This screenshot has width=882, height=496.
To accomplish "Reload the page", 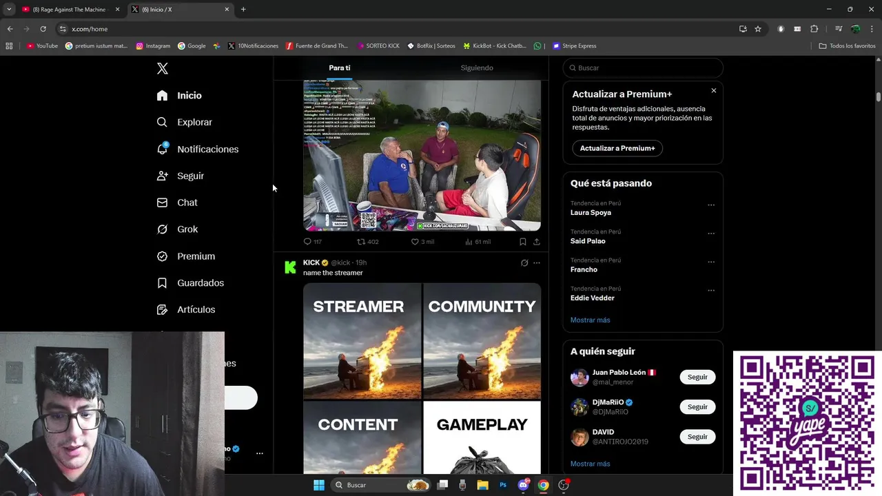I will (43, 29).
